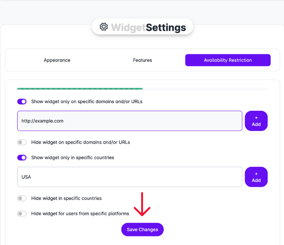Image resolution: width=284 pixels, height=245 pixels.
Task: Click the green progress bar
Action: click(x=80, y=89)
